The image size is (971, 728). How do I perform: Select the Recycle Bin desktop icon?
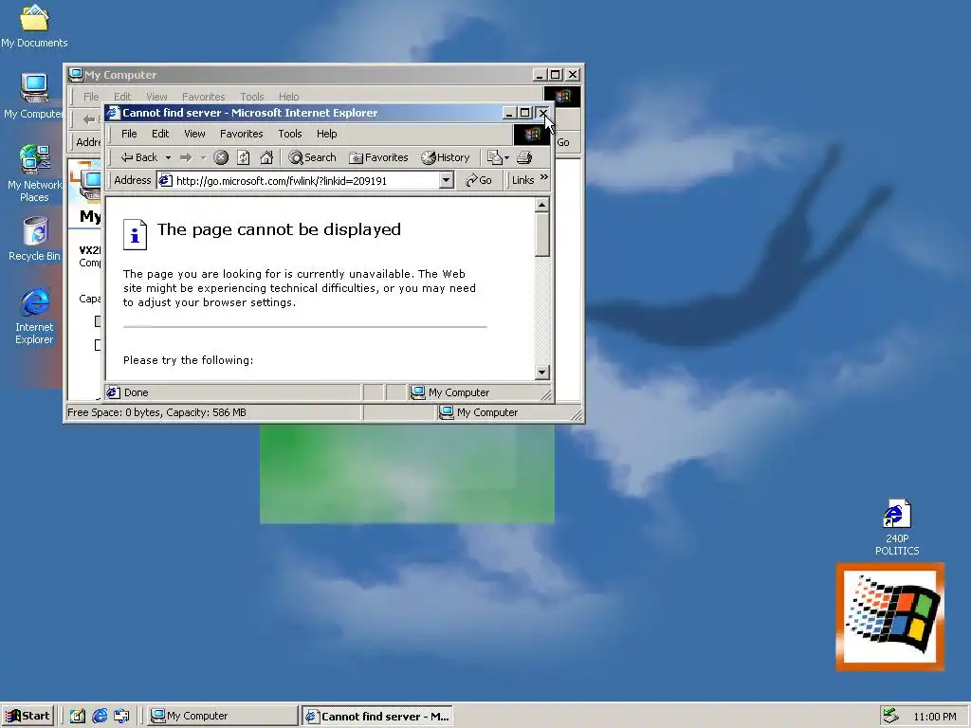pos(34,239)
